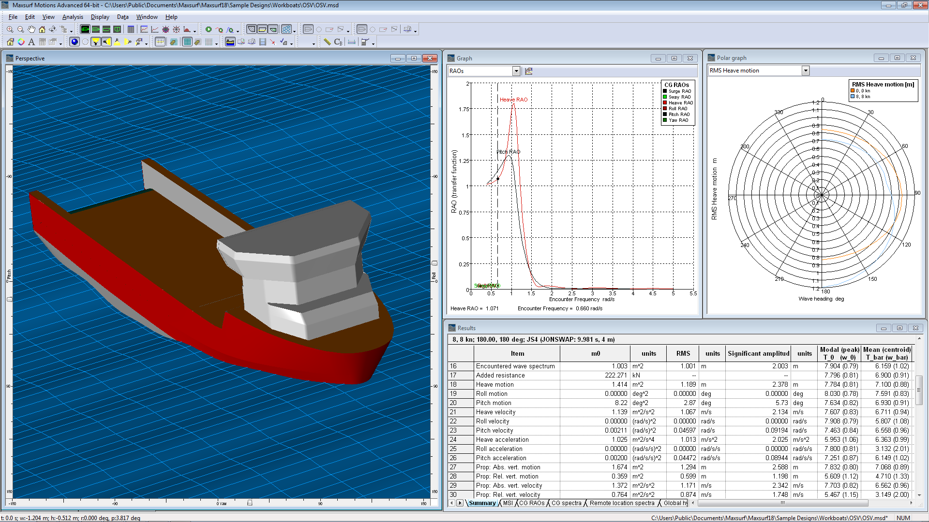Viewport: 929px width, 522px height.
Task: Toggle the vessel waterline display button
Action: coord(230,42)
